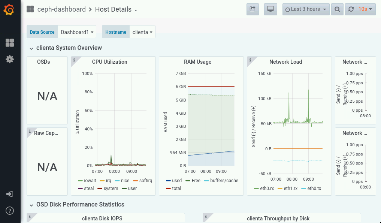Screen dimensions: 381x223
Task: Open the Dashboards sidebar icon
Action: tap(10, 43)
